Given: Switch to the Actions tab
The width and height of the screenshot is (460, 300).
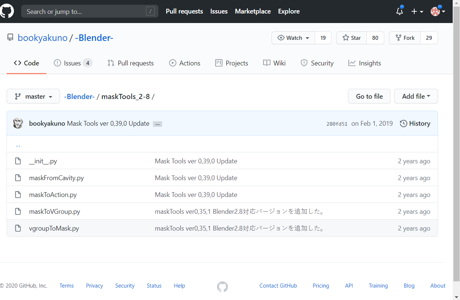Looking at the screenshot, I should click(185, 63).
